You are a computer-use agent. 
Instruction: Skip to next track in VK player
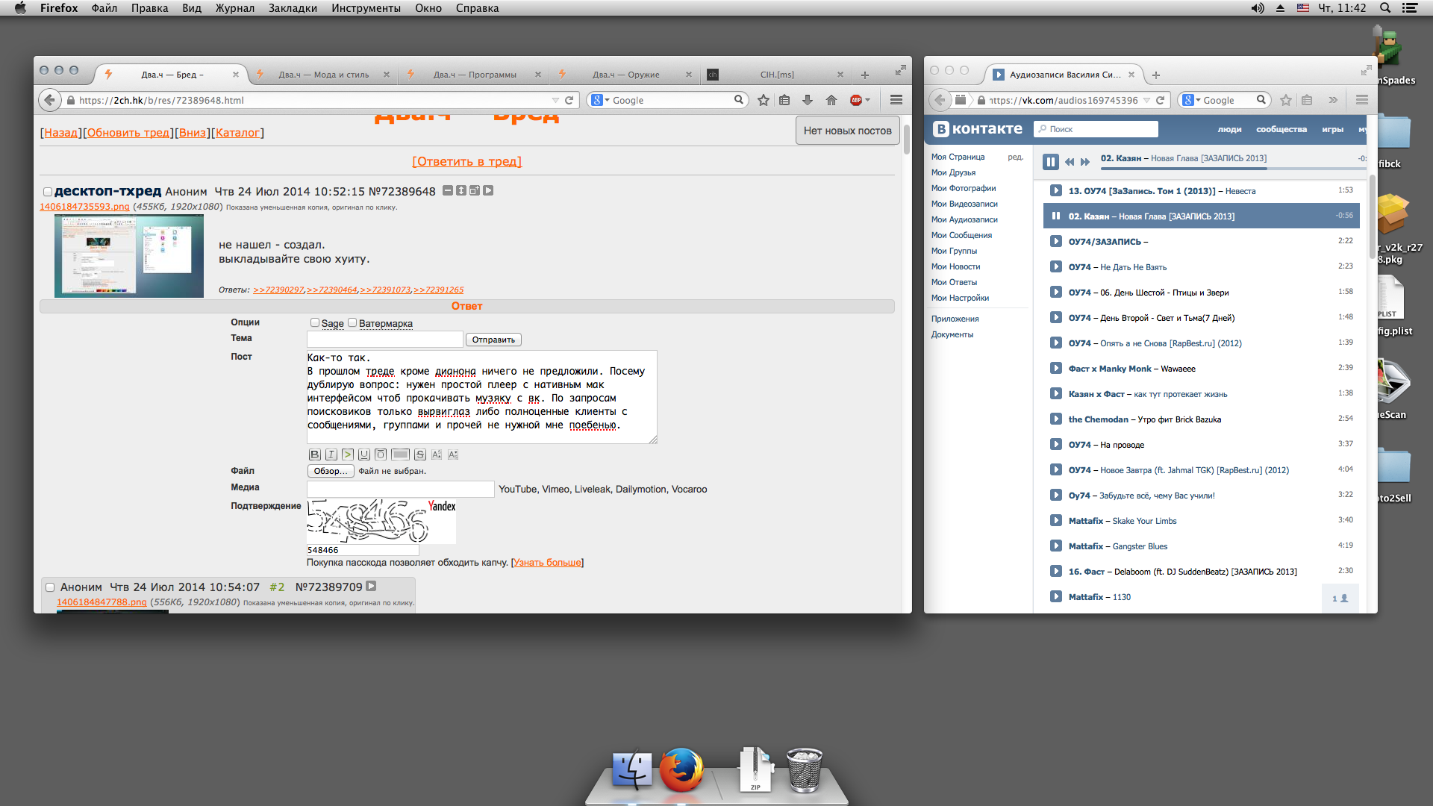point(1085,161)
